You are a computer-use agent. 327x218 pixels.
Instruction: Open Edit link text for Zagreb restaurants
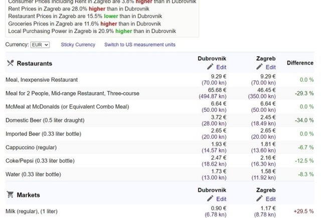coord(270,67)
